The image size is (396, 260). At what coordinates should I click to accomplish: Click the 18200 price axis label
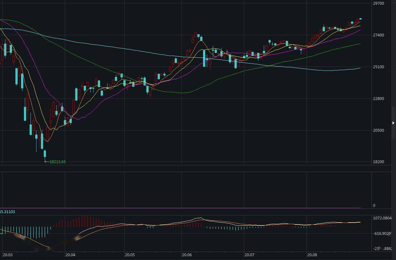378,162
